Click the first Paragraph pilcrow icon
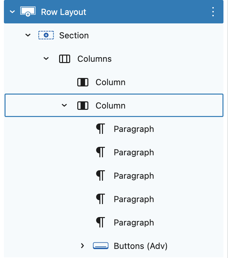Viewport: 228px width, 258px height. [x=100, y=129]
